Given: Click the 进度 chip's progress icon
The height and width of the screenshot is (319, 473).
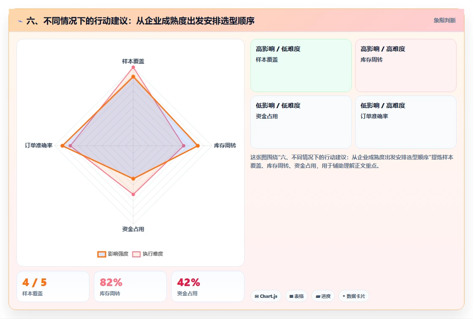Looking at the screenshot, I should pos(318,296).
